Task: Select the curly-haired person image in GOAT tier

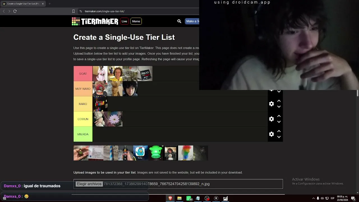Action: click(115, 74)
